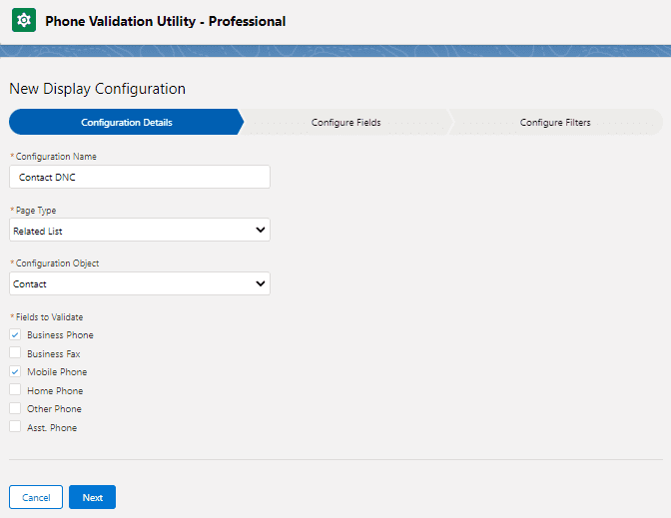The width and height of the screenshot is (671, 518).
Task: Click the Configuration Object chevron arrow
Action: point(260,284)
